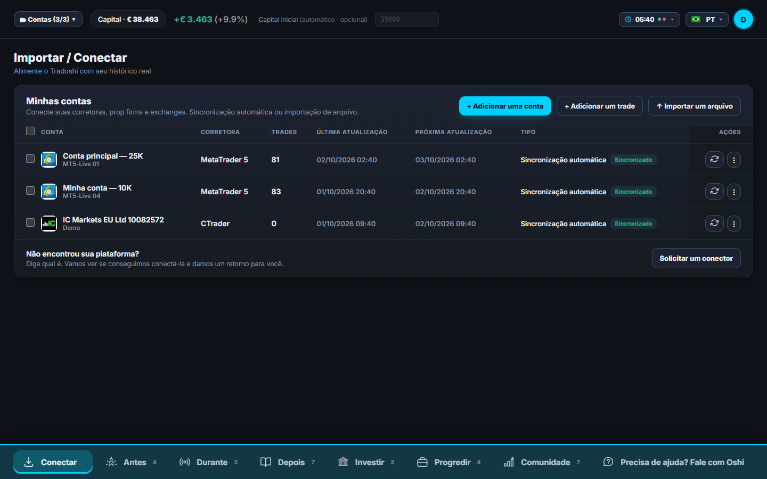Click Importar um arquivo button
This screenshot has height=479, width=767.
695,106
